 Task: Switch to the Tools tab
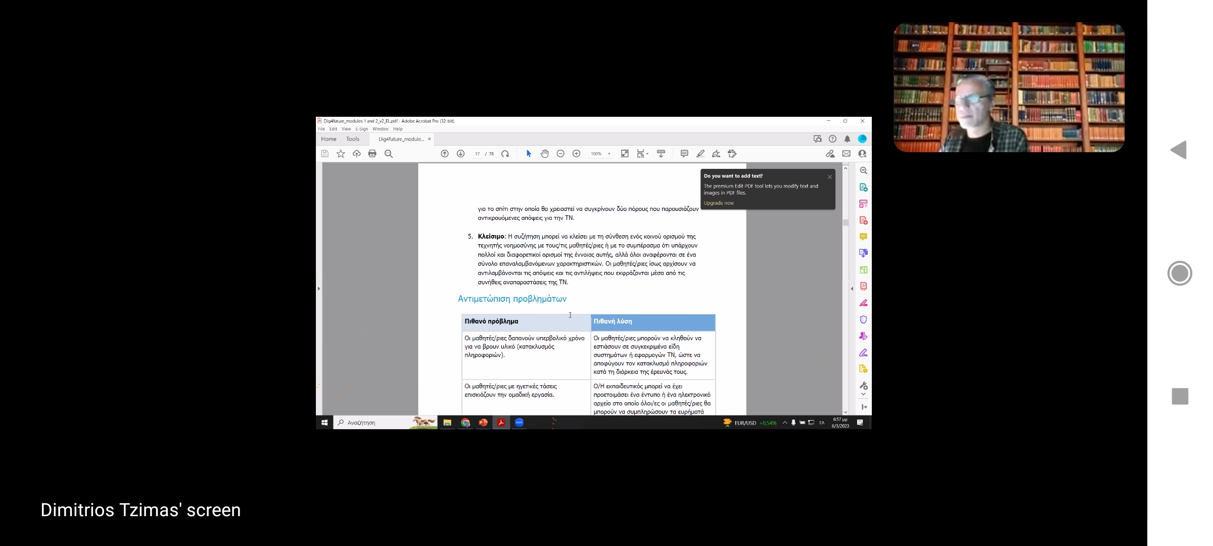[353, 139]
